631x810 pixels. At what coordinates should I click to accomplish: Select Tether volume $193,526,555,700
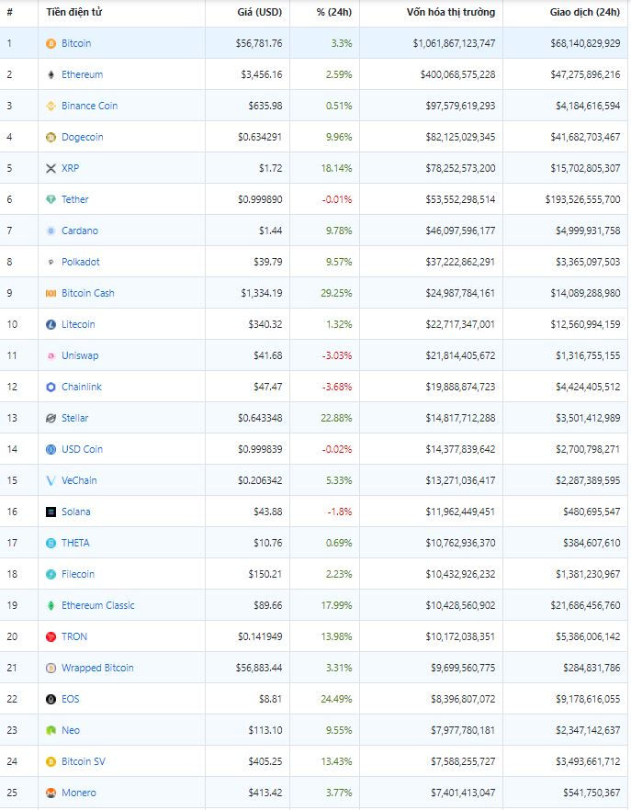tap(583, 199)
